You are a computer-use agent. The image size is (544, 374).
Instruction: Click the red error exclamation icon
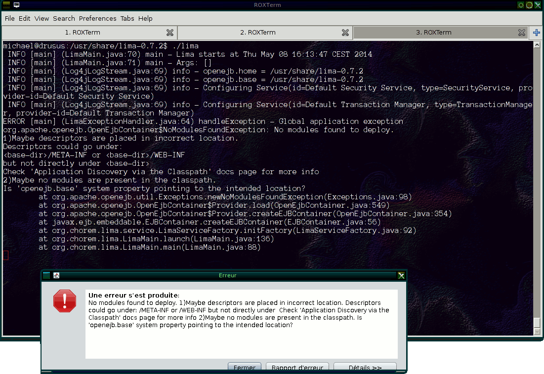(x=65, y=301)
